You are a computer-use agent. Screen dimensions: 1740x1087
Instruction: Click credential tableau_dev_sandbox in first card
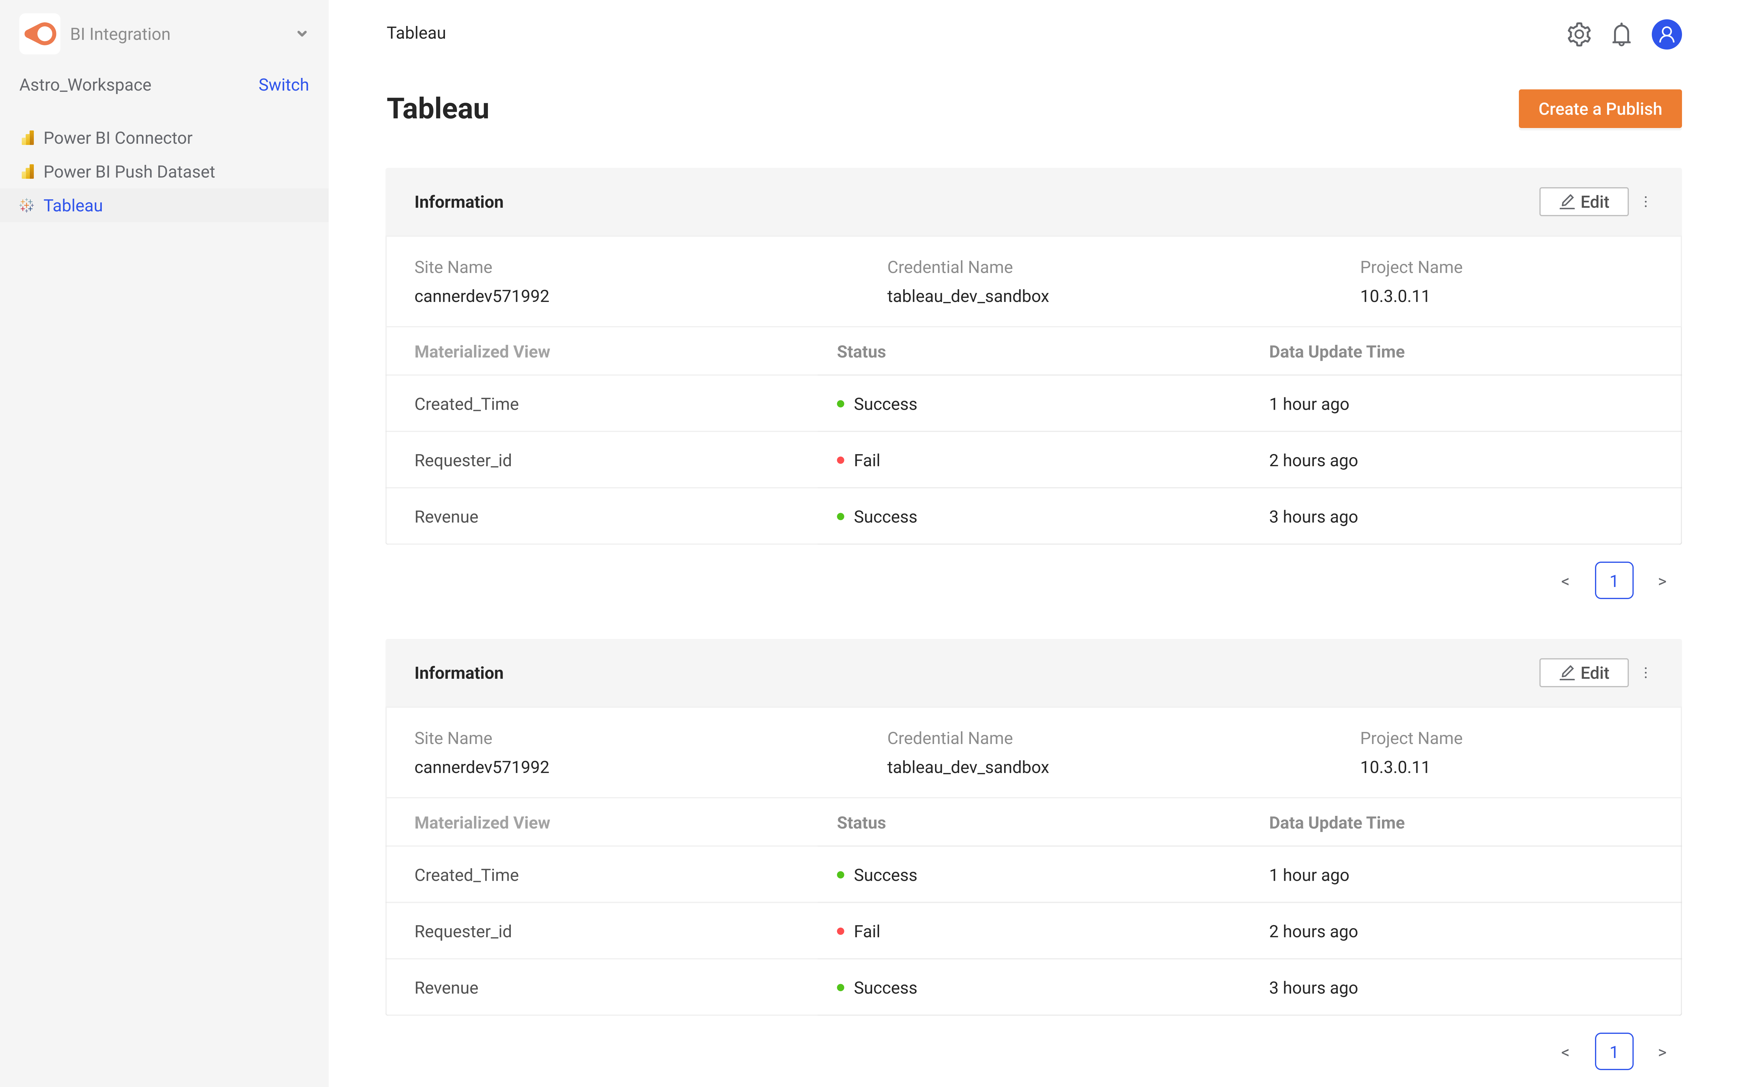pos(968,296)
